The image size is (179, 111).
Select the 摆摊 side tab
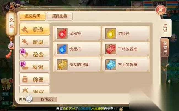click(165, 28)
